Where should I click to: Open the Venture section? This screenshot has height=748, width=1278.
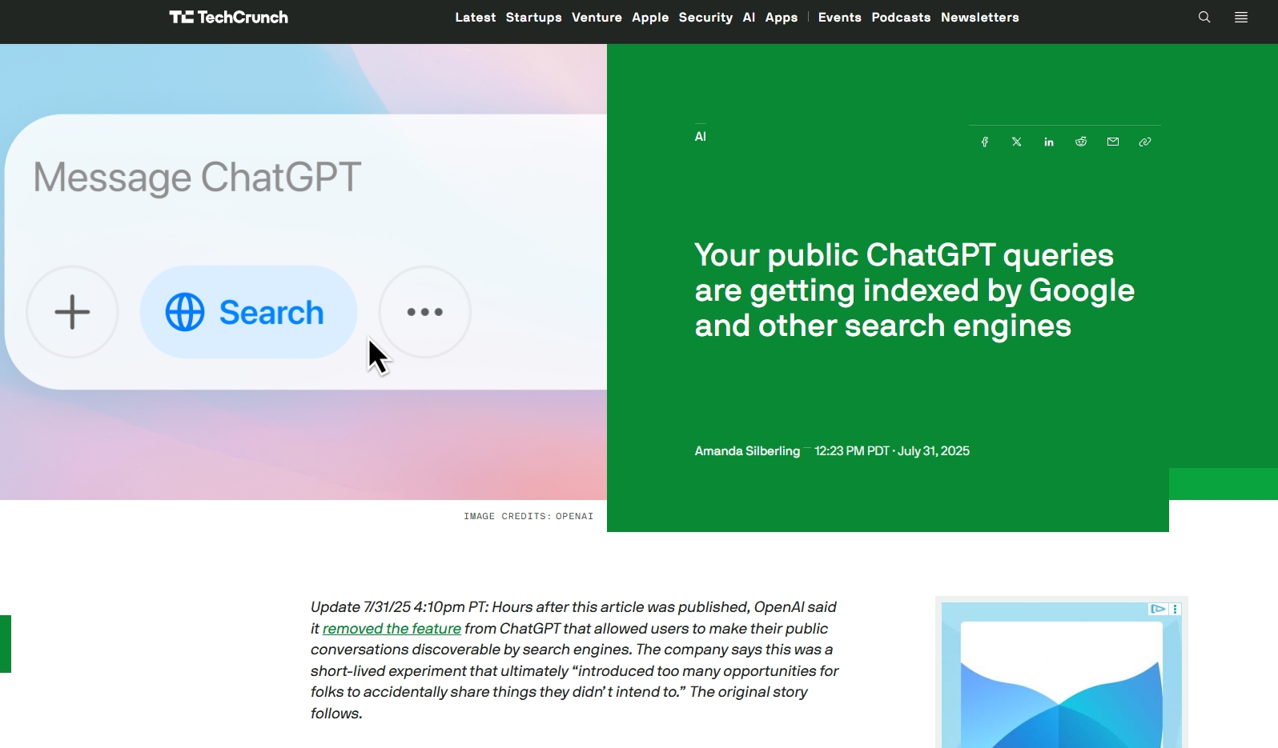pos(597,18)
